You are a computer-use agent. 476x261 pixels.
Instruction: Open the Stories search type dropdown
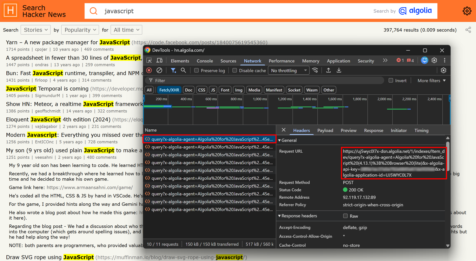[x=36, y=30]
